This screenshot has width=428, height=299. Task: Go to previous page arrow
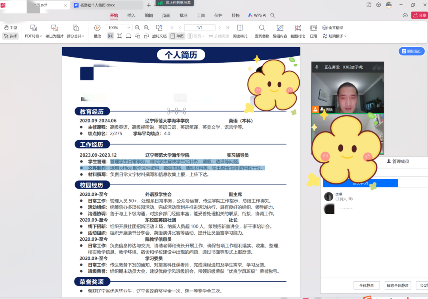click(x=180, y=28)
